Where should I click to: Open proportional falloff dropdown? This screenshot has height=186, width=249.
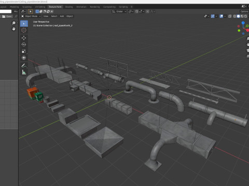(153, 11)
